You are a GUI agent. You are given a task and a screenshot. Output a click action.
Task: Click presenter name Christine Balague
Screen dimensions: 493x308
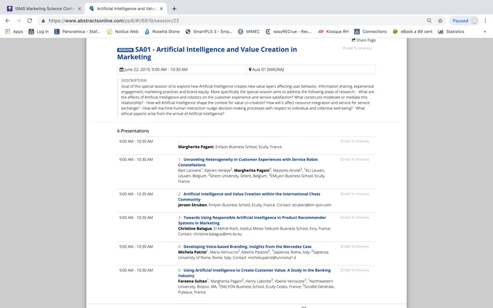click(x=195, y=229)
